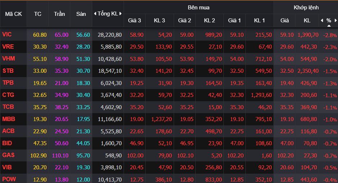338x183 pixels.
Task: Select the Trần column header
Action: point(59,14)
